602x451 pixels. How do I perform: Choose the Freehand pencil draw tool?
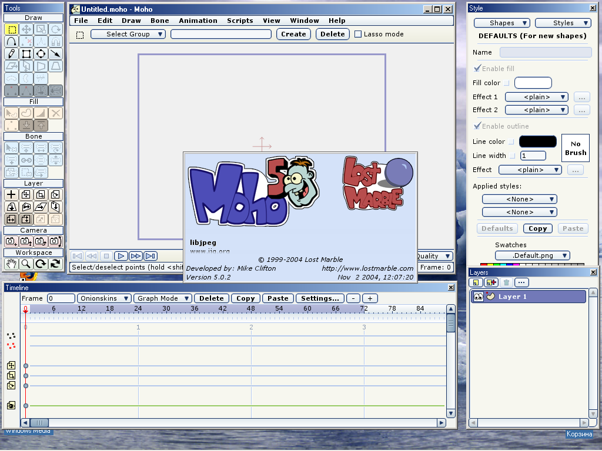(x=11, y=54)
